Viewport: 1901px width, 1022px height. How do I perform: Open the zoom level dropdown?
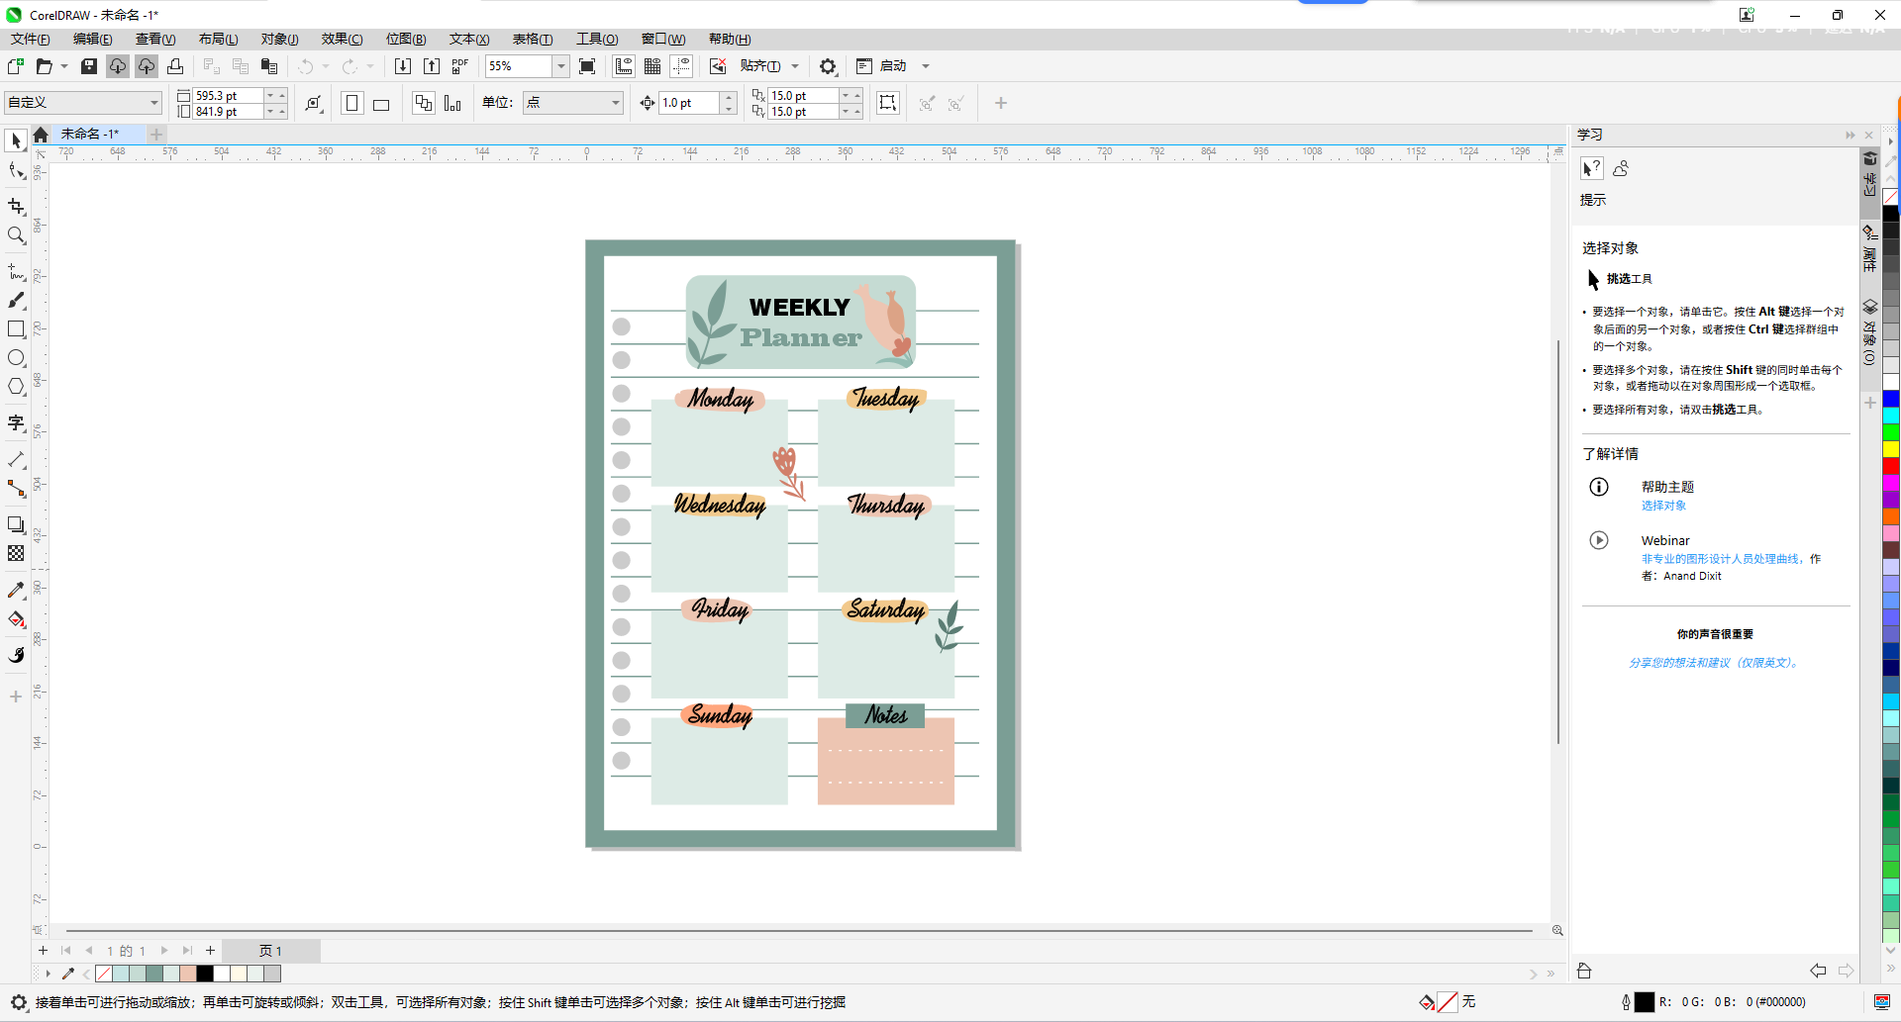560,66
